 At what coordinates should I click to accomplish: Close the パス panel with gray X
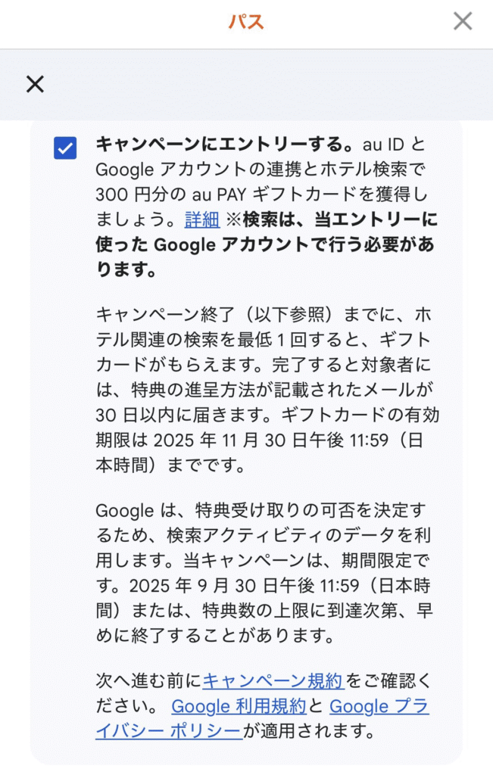coord(463,21)
